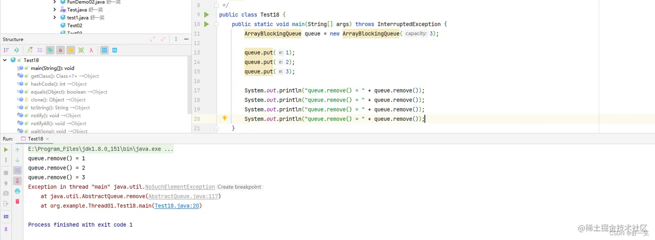
Task: Collapse all nodes in Structure panel
Action: coord(163,39)
